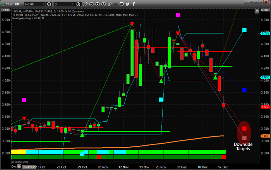Screen dimensions: 271x170
Task: Open the alerts 'A' circle icon
Action: (103, 4)
